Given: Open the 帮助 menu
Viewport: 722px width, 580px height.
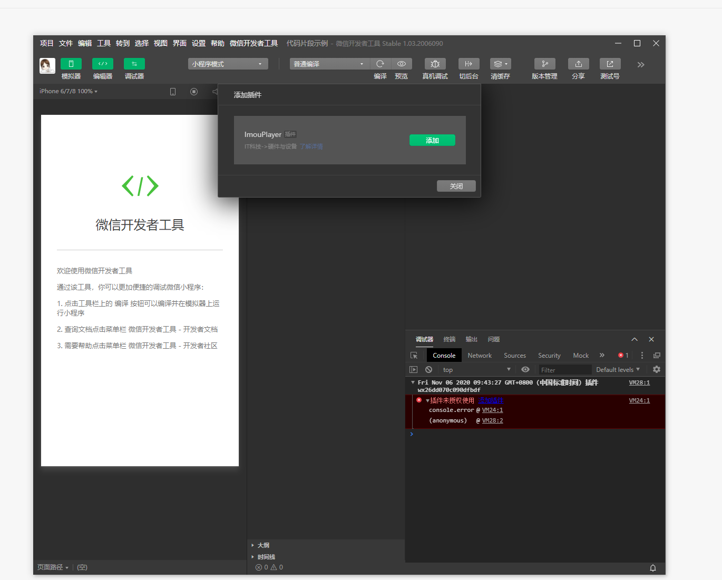Looking at the screenshot, I should [218, 43].
